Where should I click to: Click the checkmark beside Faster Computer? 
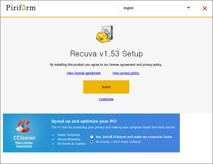click(x=53, y=135)
